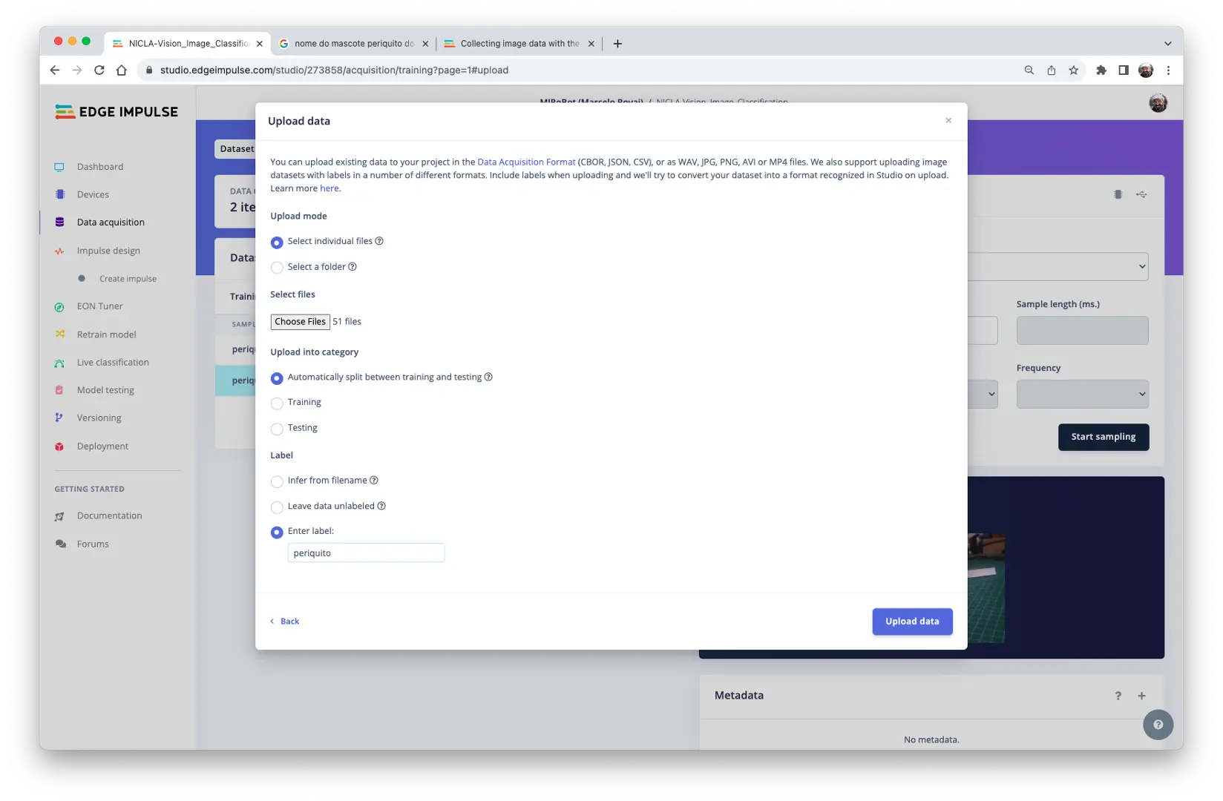This screenshot has height=801, width=1223.
Task: Open the Frequency dropdown
Action: (1082, 394)
